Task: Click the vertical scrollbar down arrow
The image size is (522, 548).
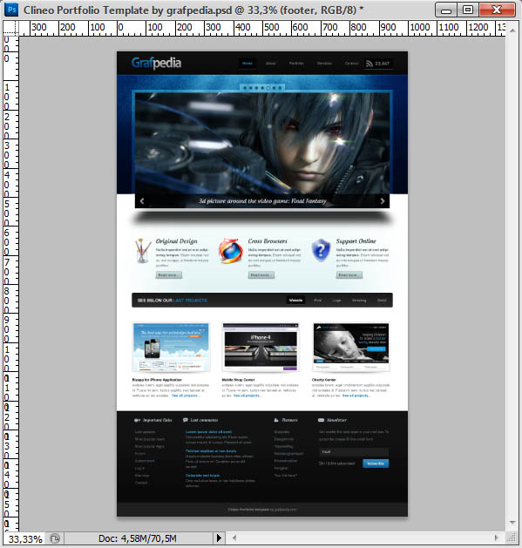Action: (512, 523)
